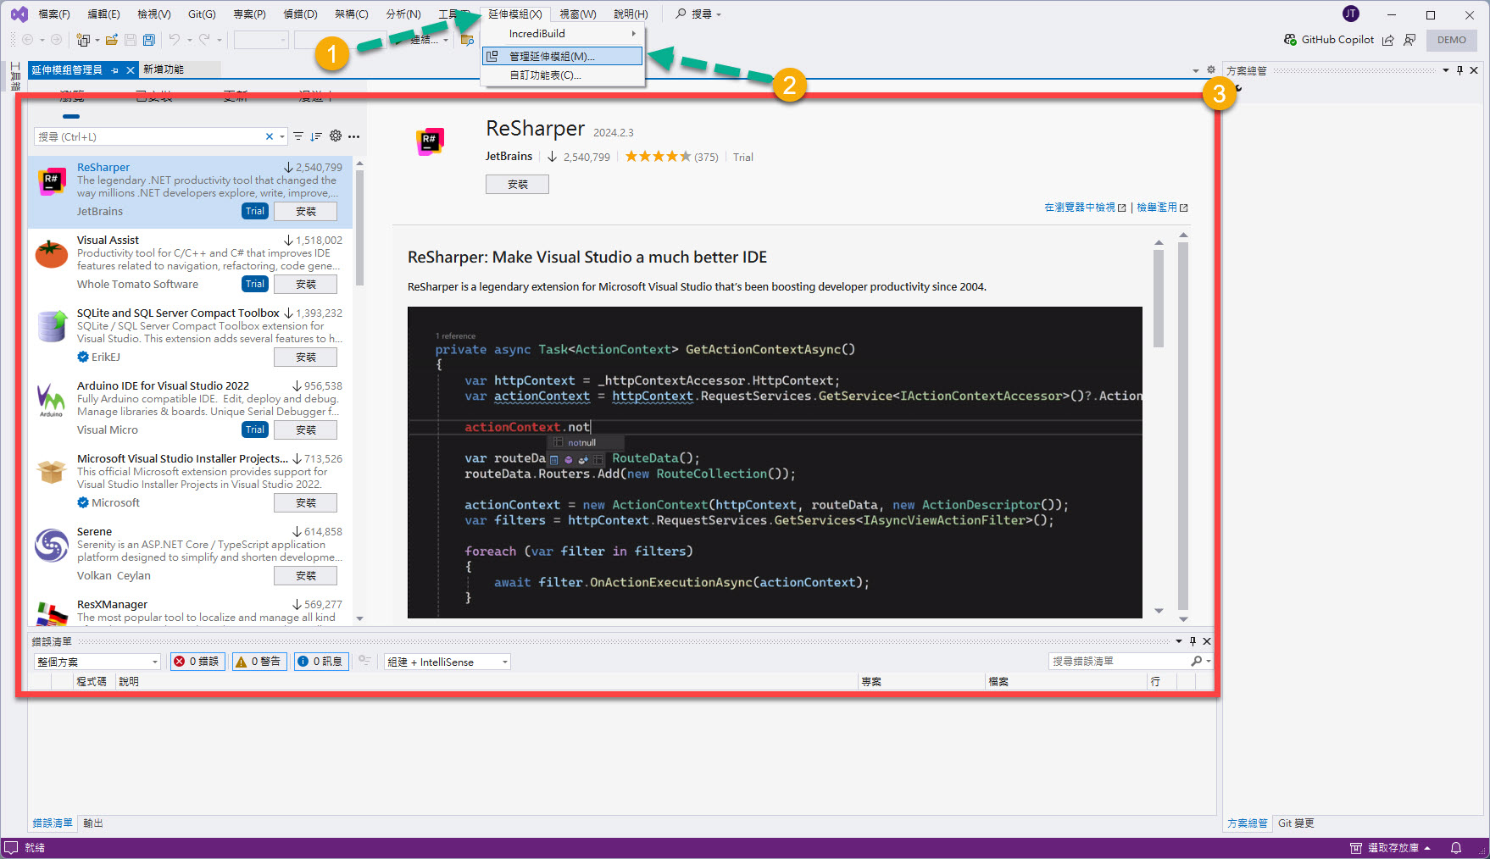Expand the IncrediBuild submenu

[x=563, y=34]
